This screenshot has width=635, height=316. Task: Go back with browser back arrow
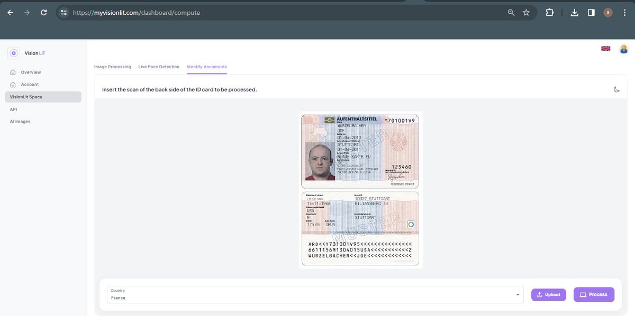(x=11, y=12)
